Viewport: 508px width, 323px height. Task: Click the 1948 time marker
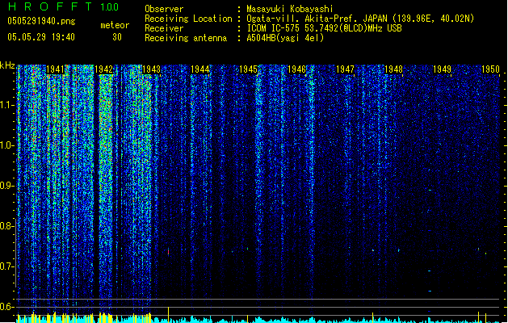393,69
